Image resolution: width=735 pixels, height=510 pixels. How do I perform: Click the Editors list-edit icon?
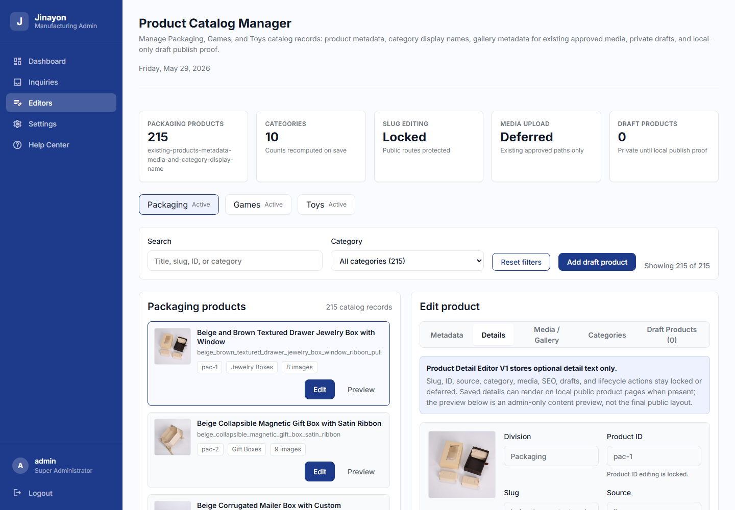(17, 103)
